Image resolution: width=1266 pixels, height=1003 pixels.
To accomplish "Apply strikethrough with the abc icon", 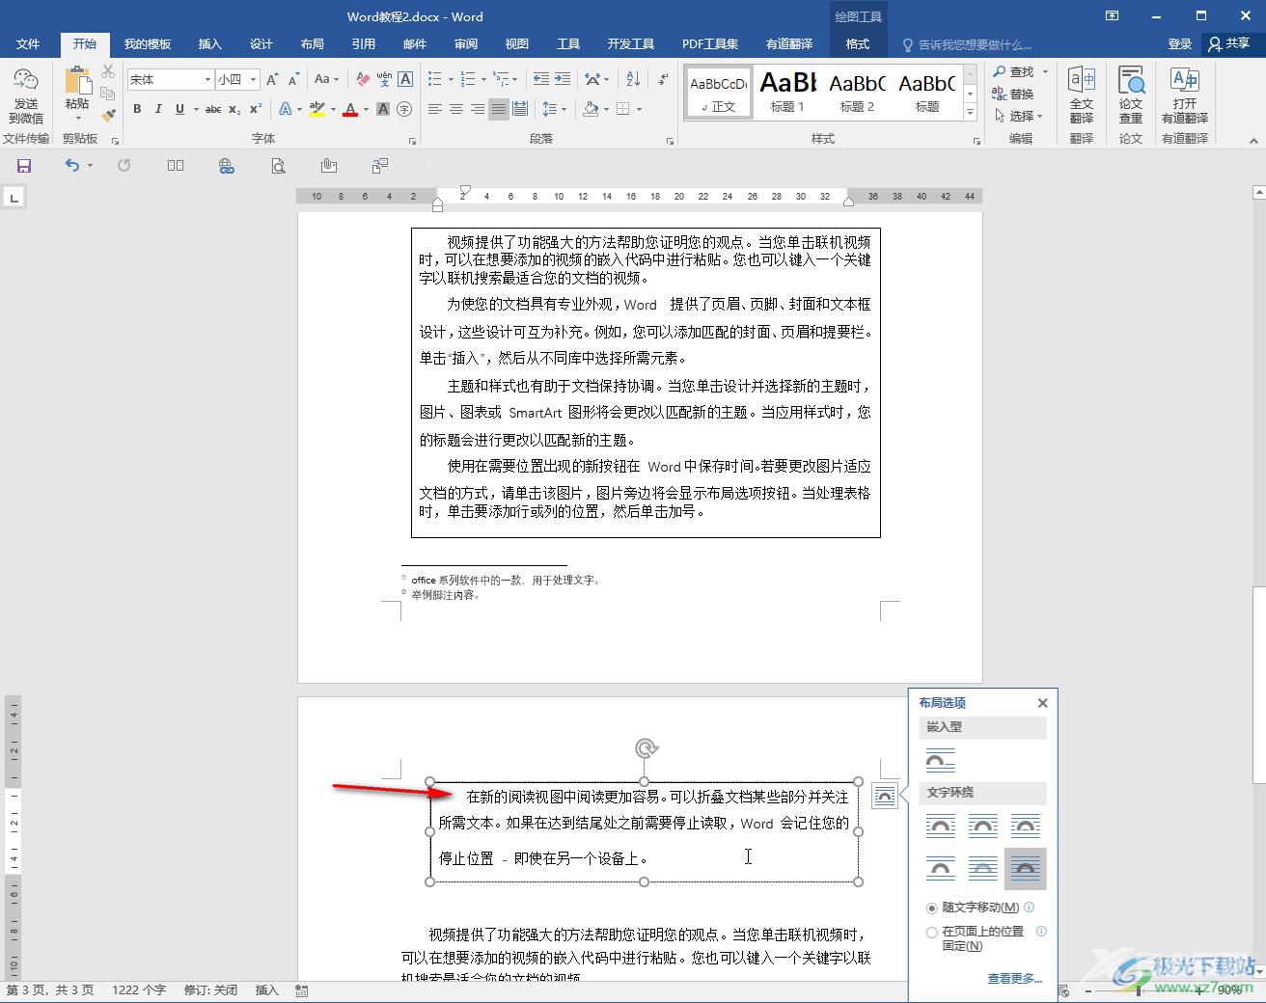I will pos(213,109).
